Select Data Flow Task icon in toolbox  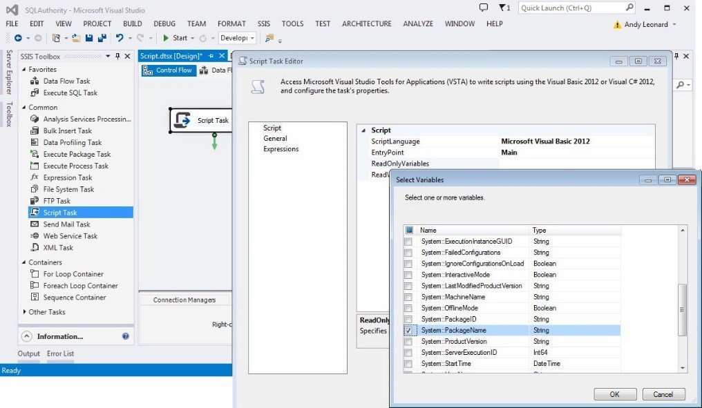tap(35, 81)
